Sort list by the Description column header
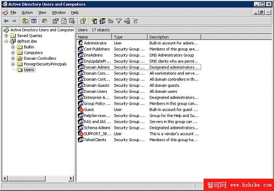This screenshot has width=274, height=191. tap(174, 37)
